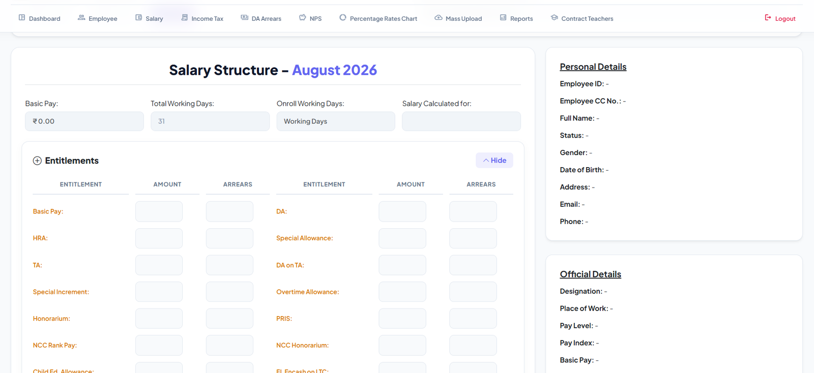This screenshot has height=373, width=814.
Task: Click the DA Arrears money icon
Action: tap(245, 18)
